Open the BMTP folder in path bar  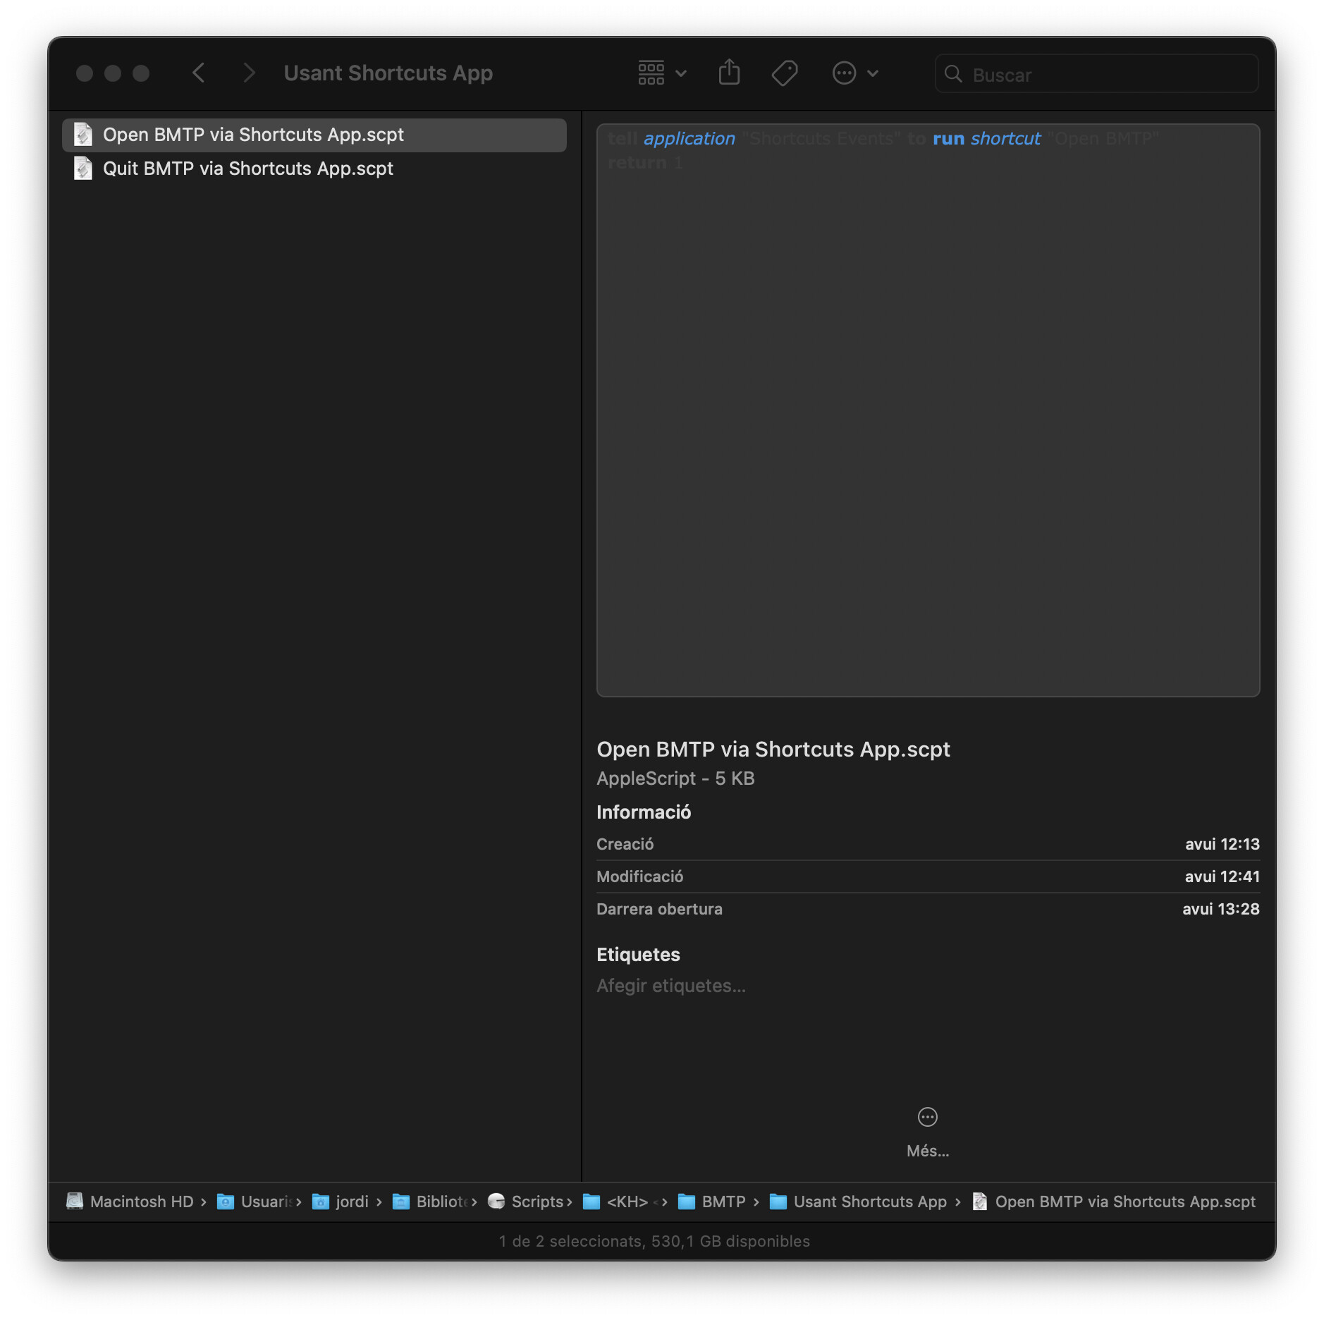[711, 1202]
